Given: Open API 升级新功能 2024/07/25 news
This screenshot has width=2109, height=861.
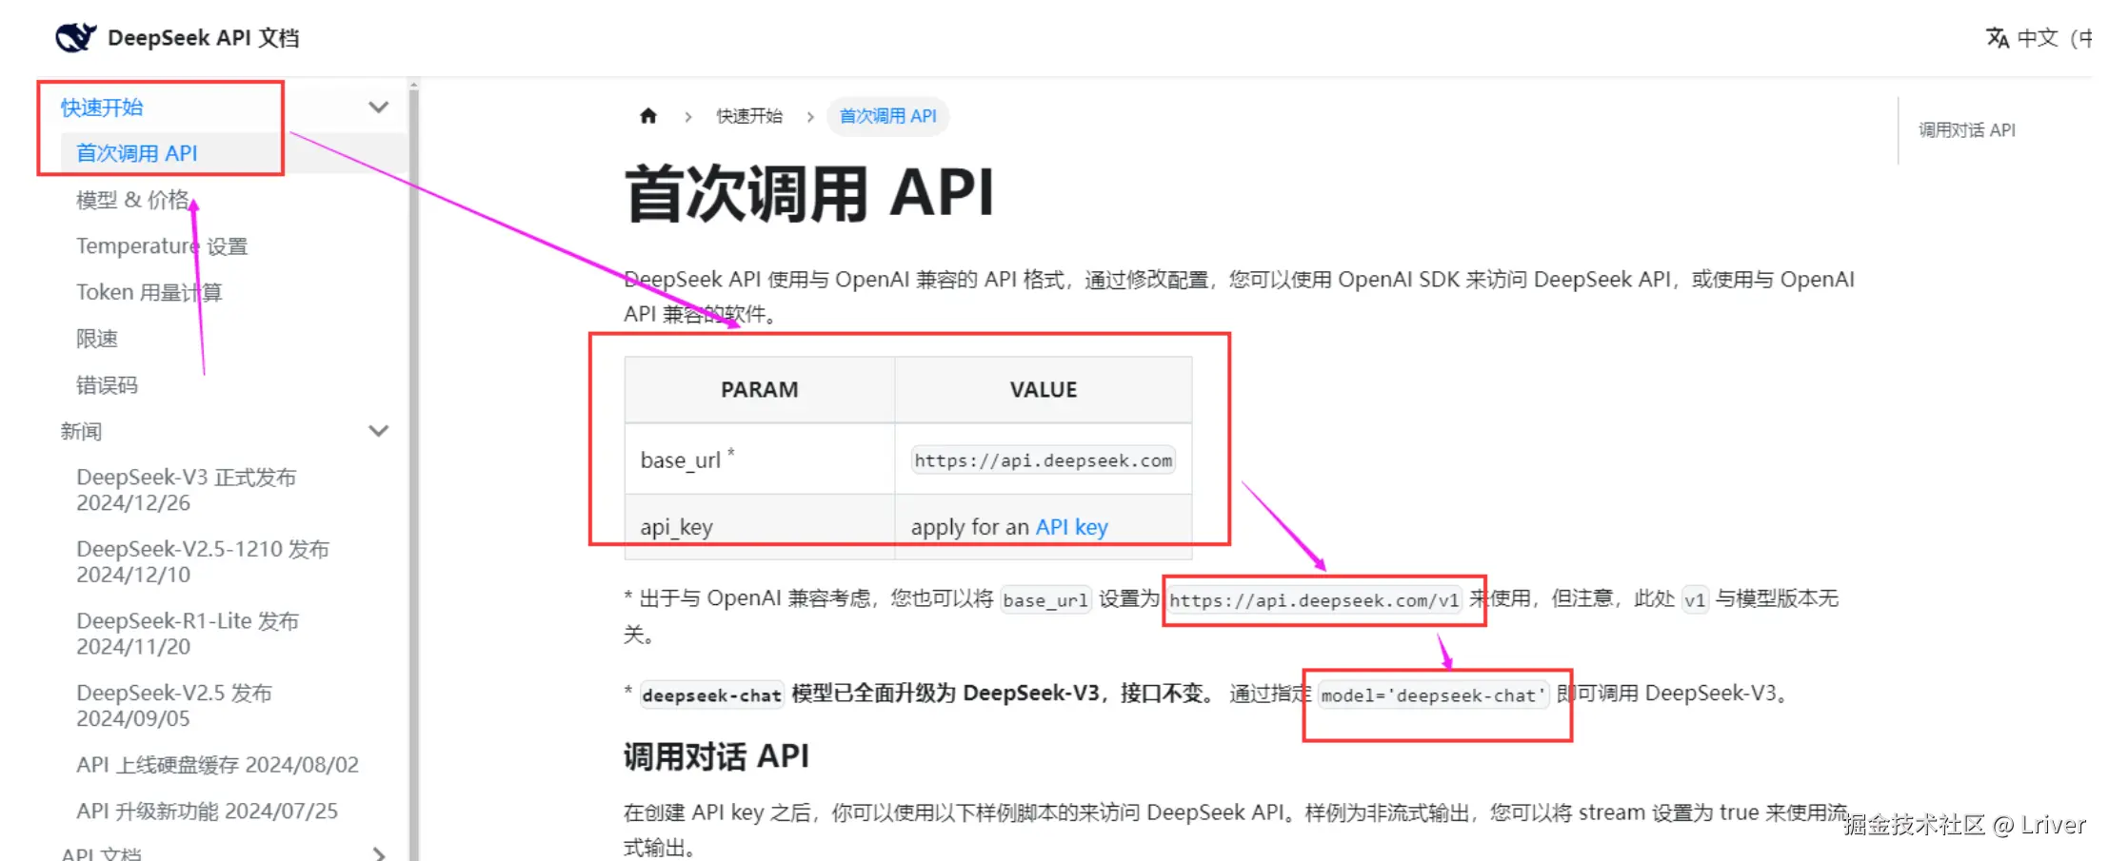Looking at the screenshot, I should [x=208, y=811].
